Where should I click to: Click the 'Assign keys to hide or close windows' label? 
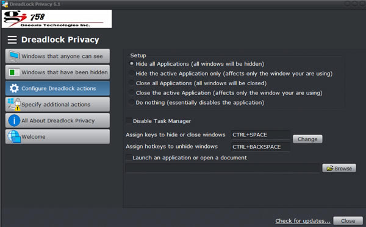176,135
